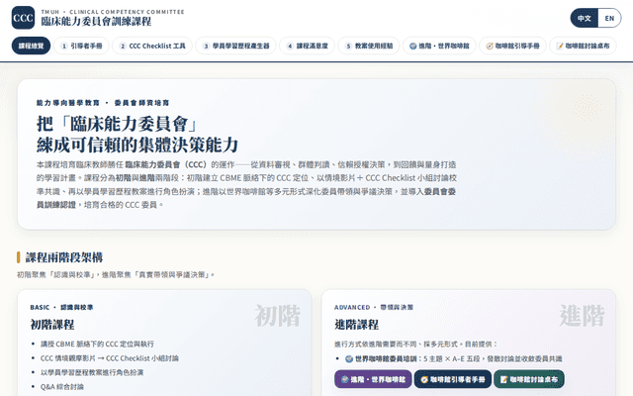The image size is (633, 396).
Task: Open the 咖啡館引導手冊 tab in the navigation
Action: pos(512,46)
